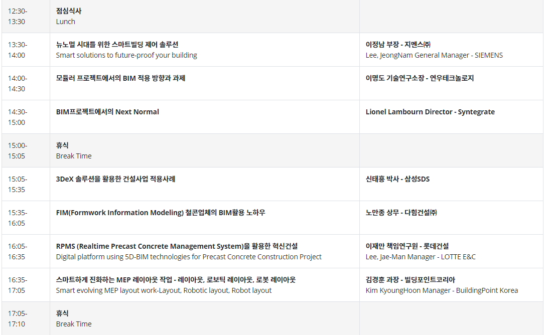Viewport: 545px width, 335px height.
Task: Select the 3DeX 솔루션을 활용한 건설사업 적용사례 title
Action: (115, 179)
